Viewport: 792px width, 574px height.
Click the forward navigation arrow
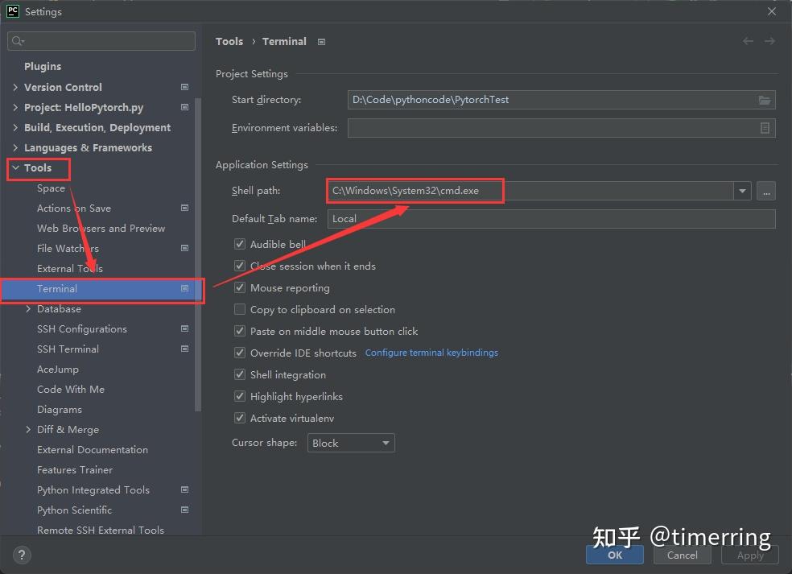coord(769,41)
